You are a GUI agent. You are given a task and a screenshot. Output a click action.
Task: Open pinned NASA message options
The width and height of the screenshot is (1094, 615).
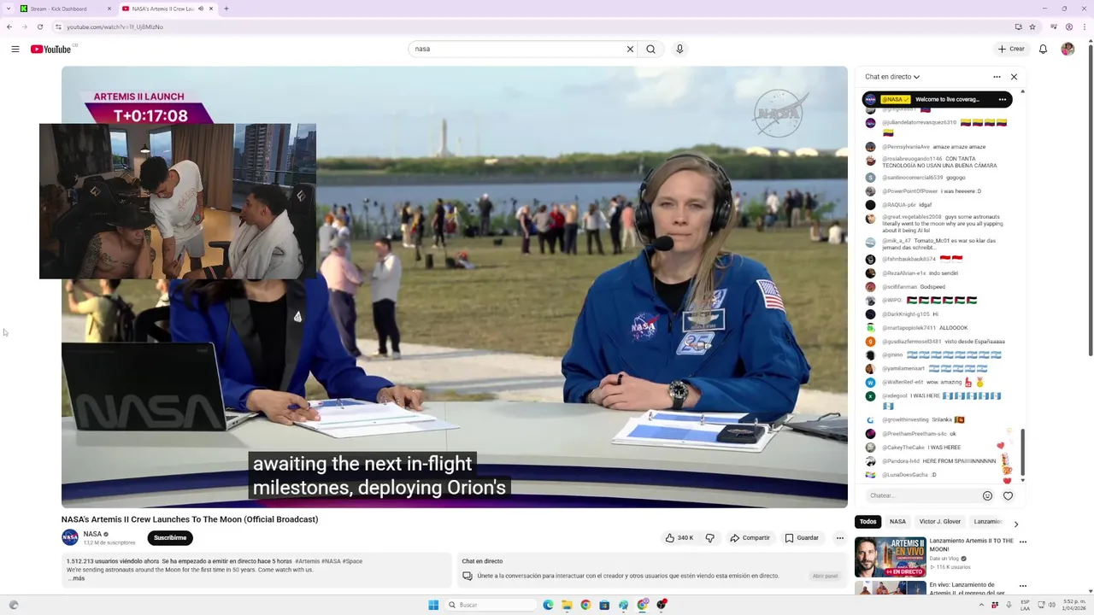click(x=1003, y=99)
